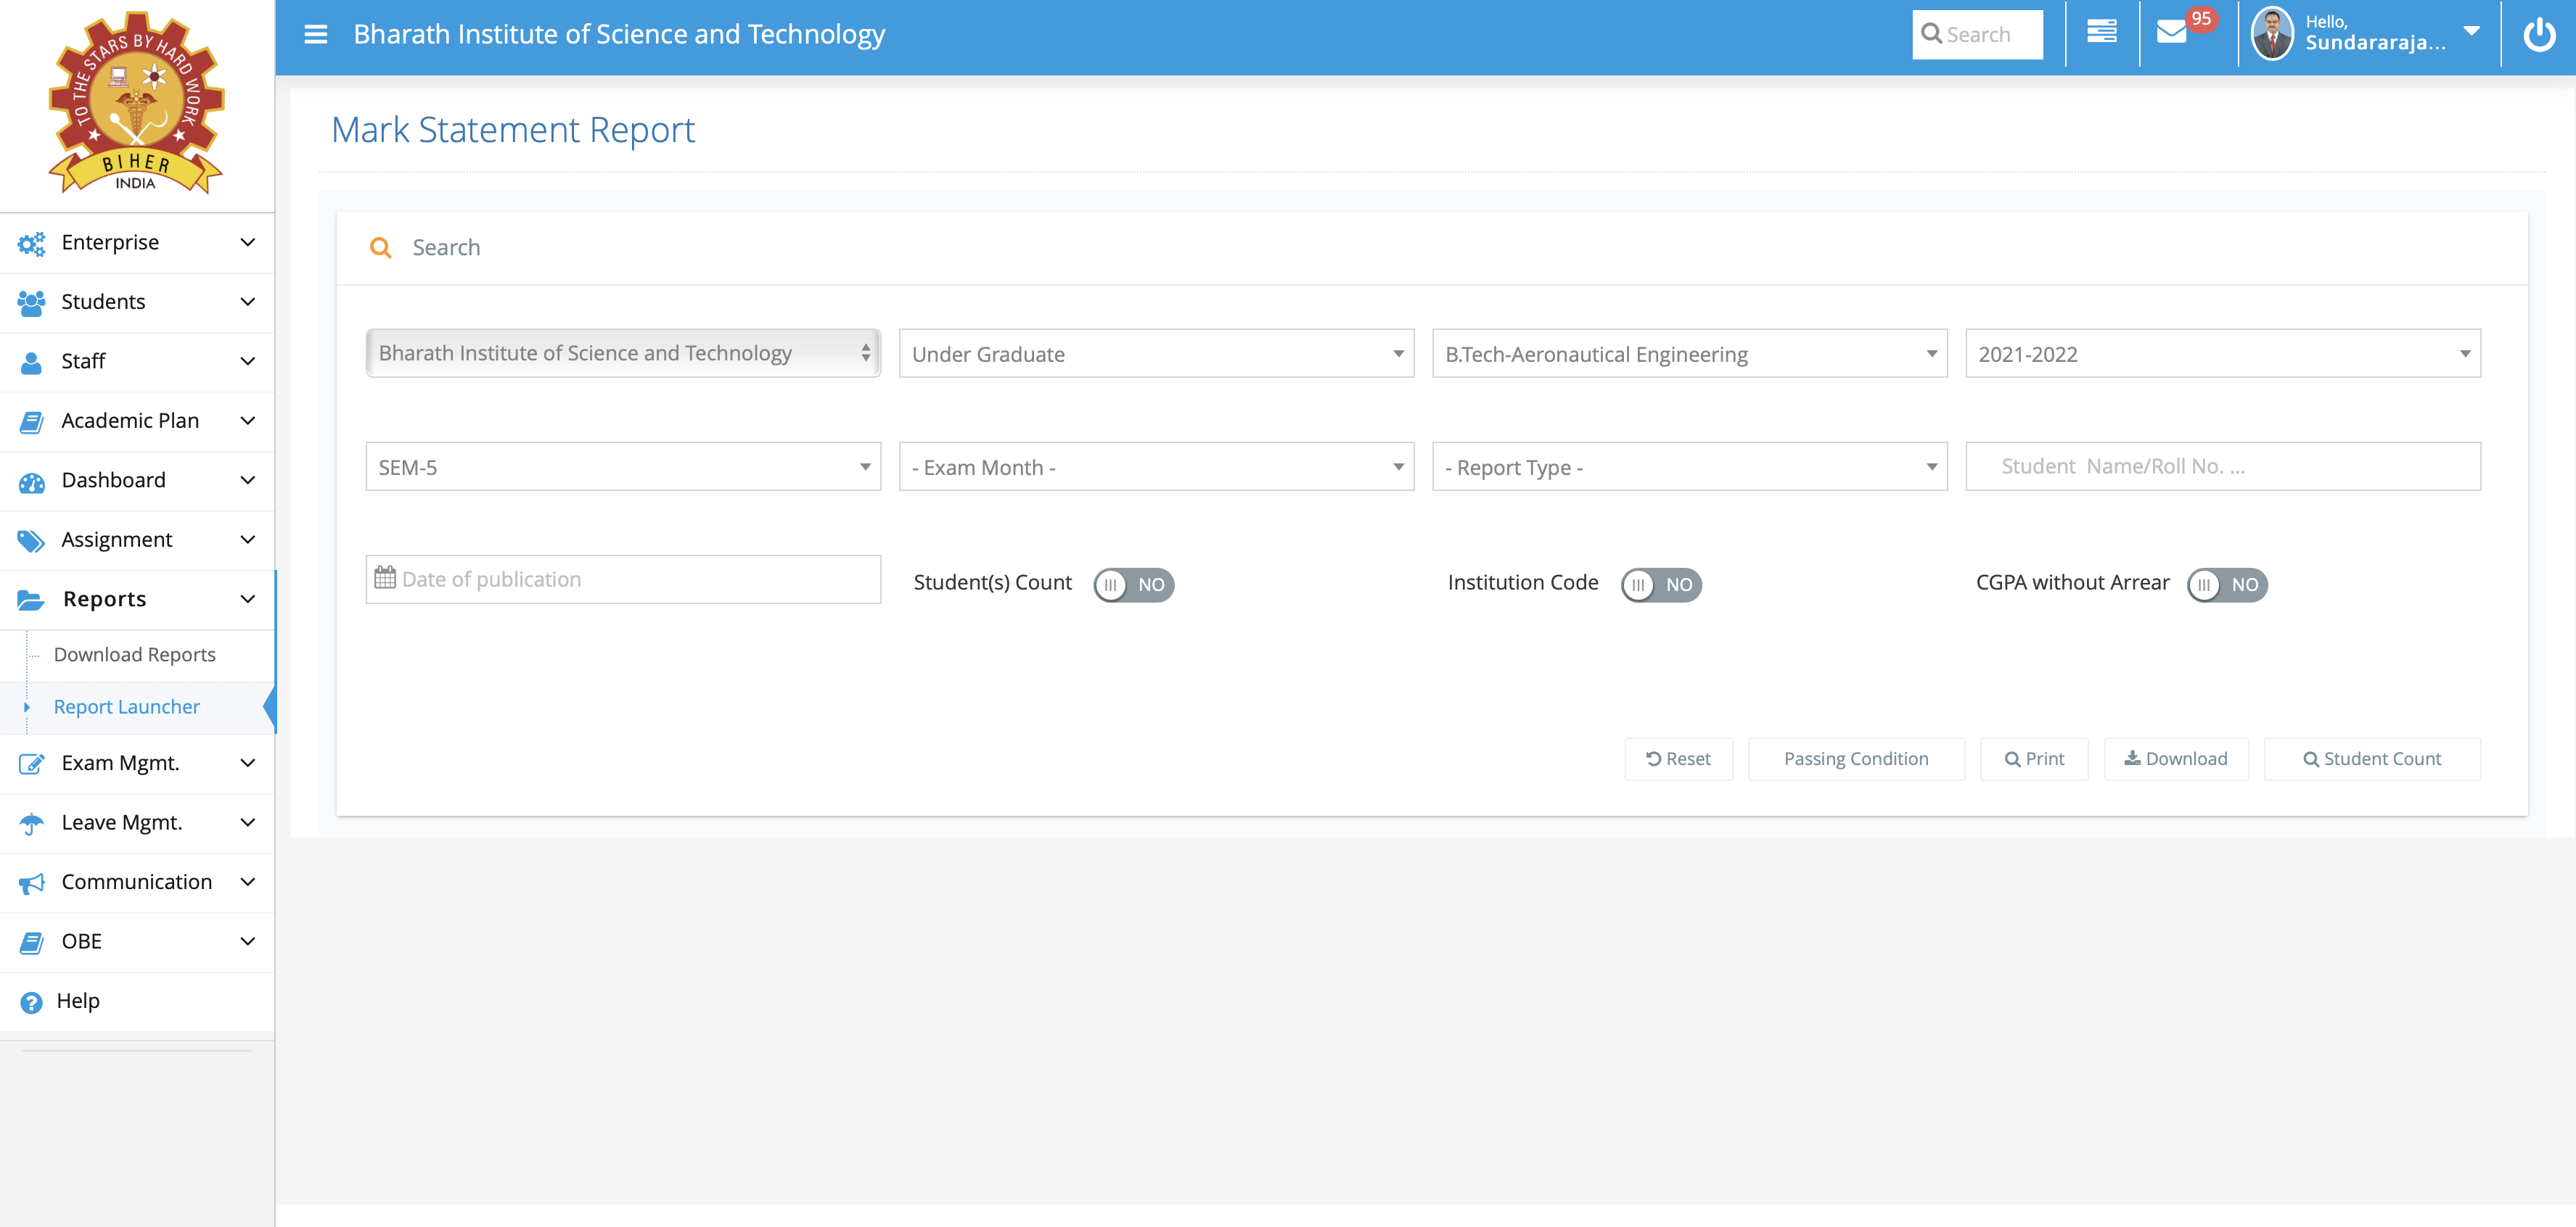The width and height of the screenshot is (2576, 1227).
Task: Click the hamburger menu icon in header
Action: [x=316, y=35]
